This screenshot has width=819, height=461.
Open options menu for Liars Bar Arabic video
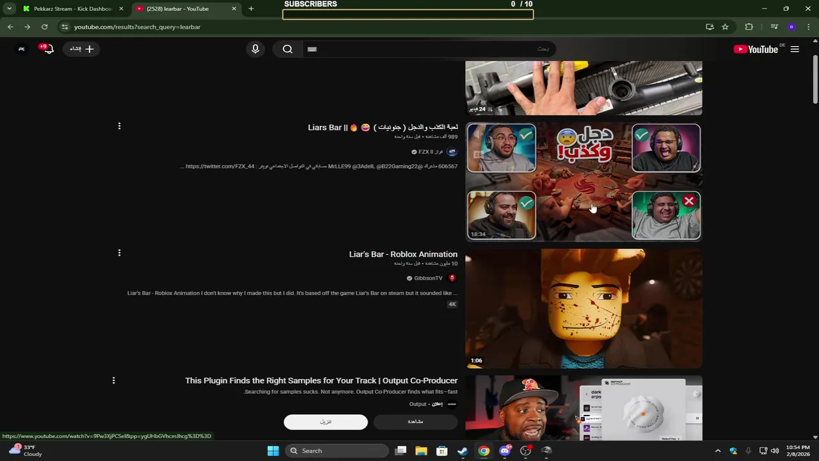pyautogui.click(x=119, y=126)
